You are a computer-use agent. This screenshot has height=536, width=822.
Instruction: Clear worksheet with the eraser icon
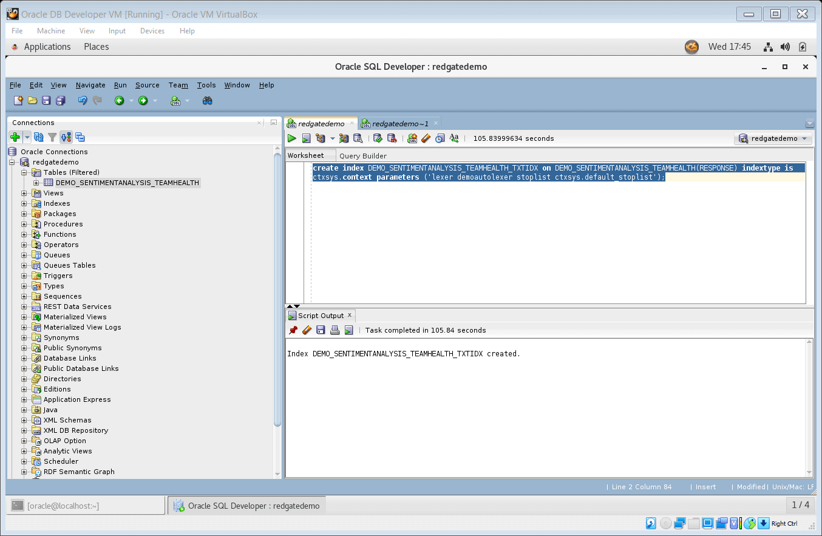pos(426,138)
